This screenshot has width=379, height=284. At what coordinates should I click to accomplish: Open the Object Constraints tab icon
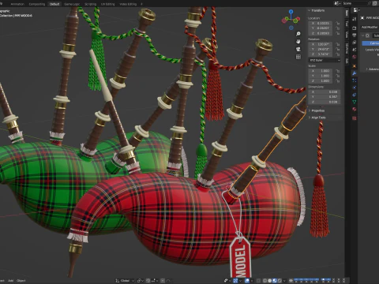click(355, 95)
